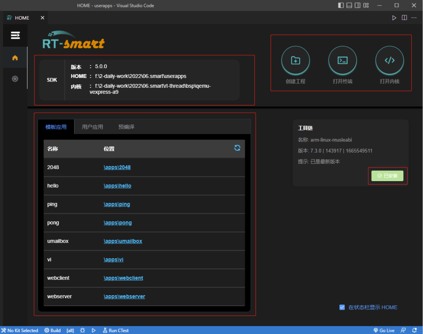Select the 模板应用 tab
The image size is (423, 334).
pos(56,127)
